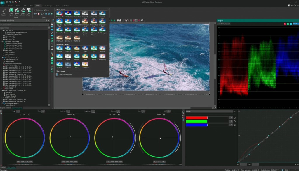Switch to the Timeline tab
This screenshot has height=172, width=299.
click(x=3, y=167)
